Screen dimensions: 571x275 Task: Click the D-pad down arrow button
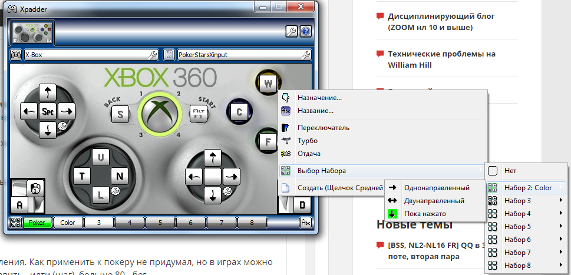[x=47, y=130]
